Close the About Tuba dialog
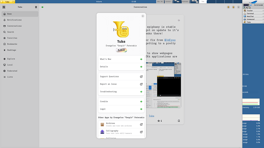 coord(143,16)
